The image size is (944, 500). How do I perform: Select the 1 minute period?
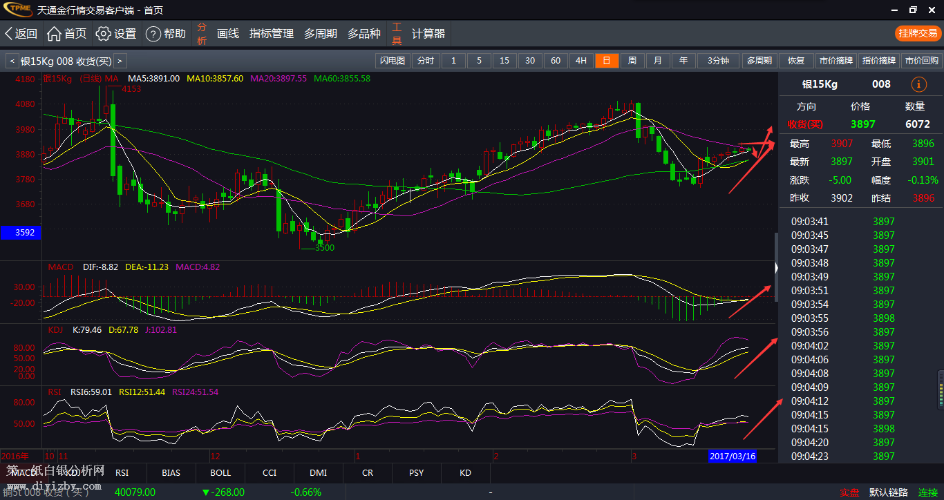[453, 61]
